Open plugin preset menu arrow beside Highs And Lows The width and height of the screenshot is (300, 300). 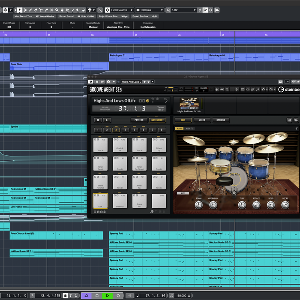[x=153, y=82]
